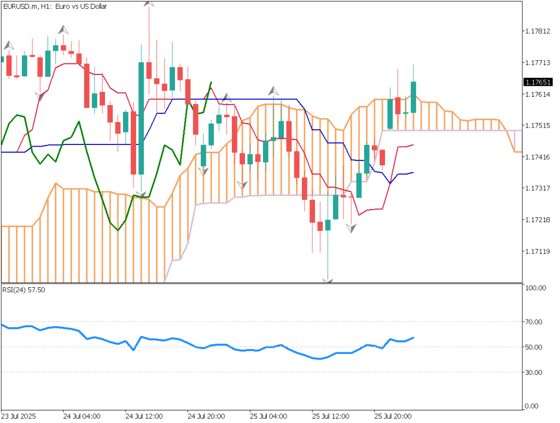Image resolution: width=560 pixels, height=423 pixels.
Task: Select the down fractal arrow under the tall green candle
Action: [x=141, y=194]
